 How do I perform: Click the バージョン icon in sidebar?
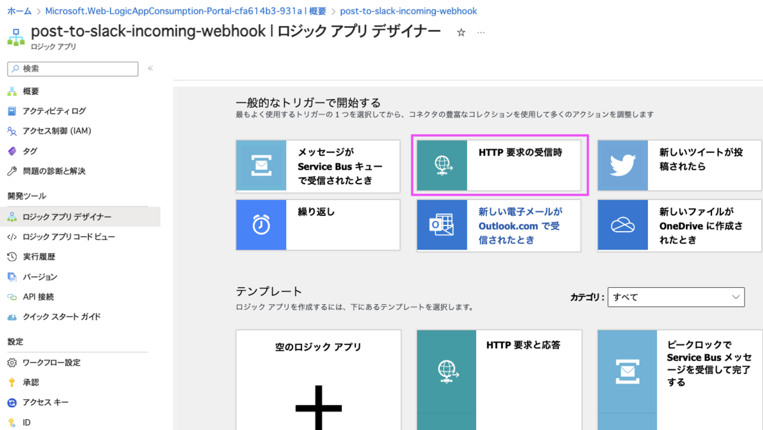12,277
